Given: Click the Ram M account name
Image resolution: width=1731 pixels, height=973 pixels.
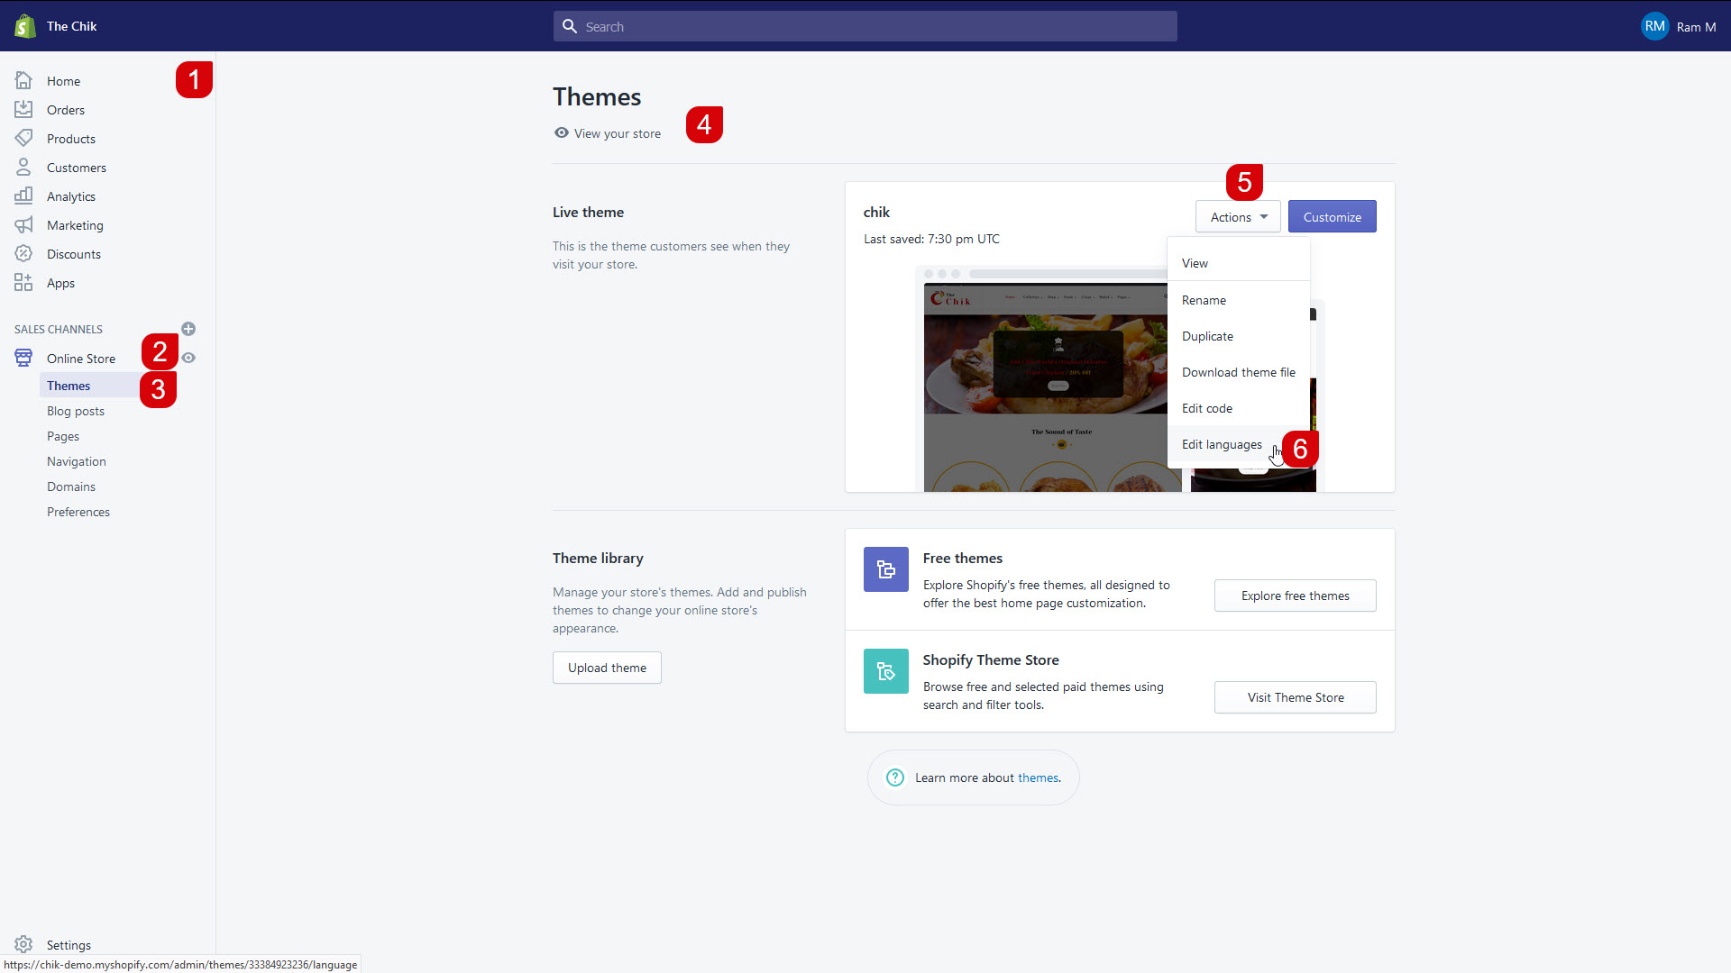Looking at the screenshot, I should [x=1696, y=27].
